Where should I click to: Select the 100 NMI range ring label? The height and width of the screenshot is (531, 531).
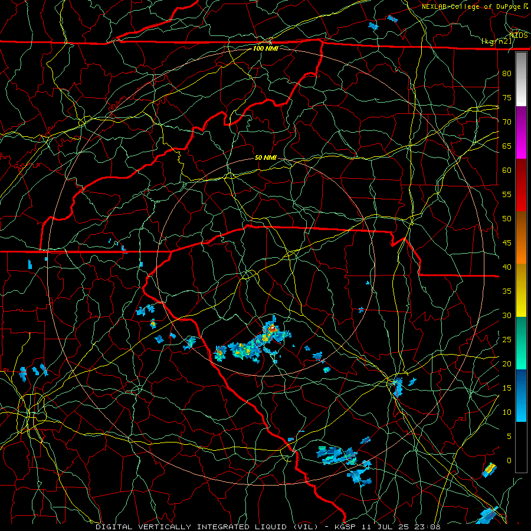click(x=265, y=48)
